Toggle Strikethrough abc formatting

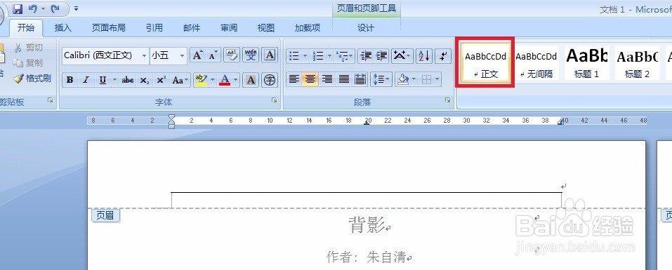127,80
